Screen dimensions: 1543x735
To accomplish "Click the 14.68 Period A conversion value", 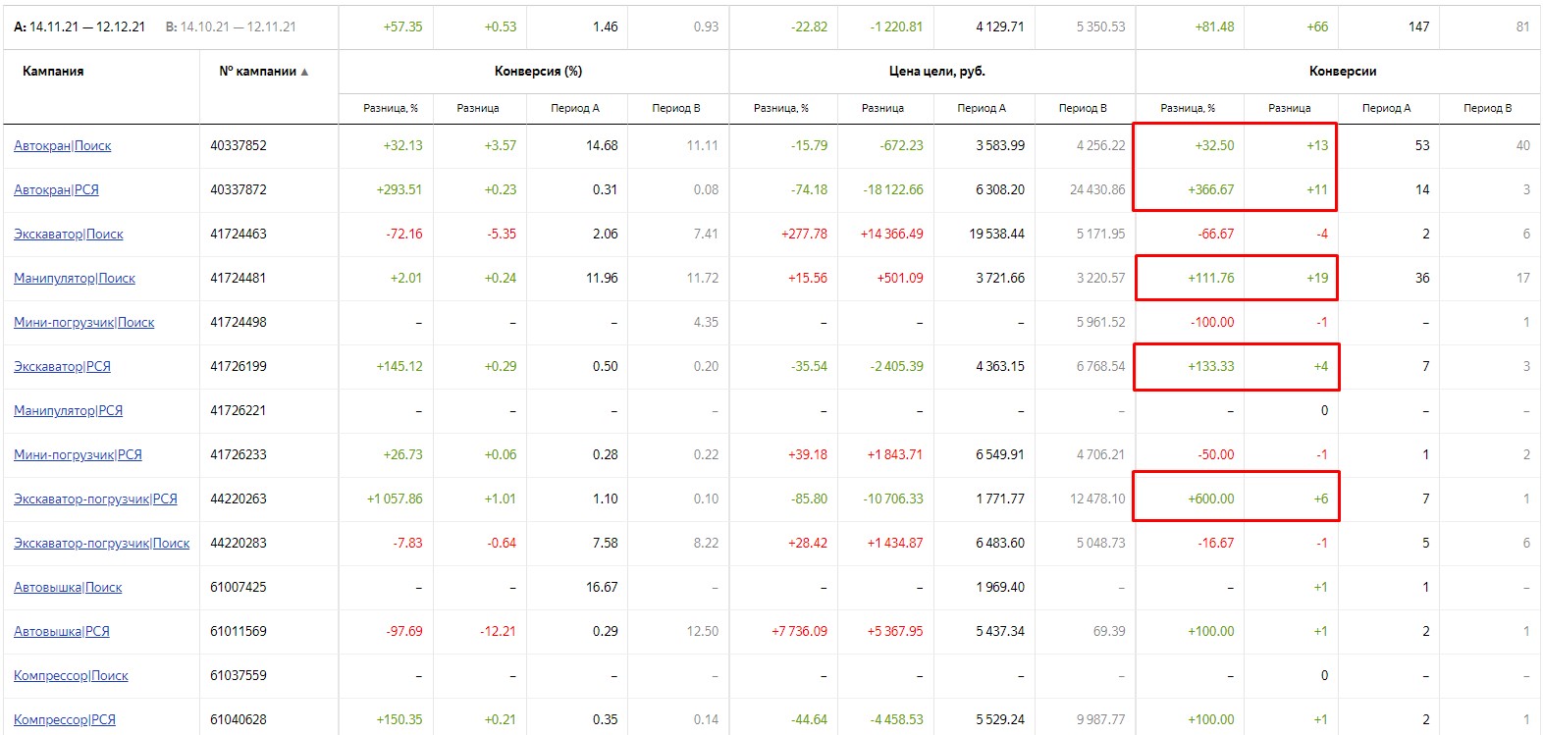I will 602,145.
